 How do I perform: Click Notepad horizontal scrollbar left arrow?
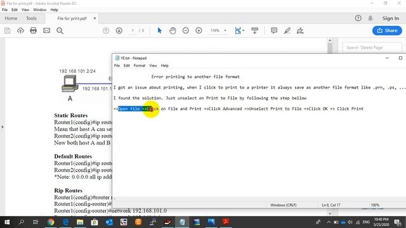(115, 199)
